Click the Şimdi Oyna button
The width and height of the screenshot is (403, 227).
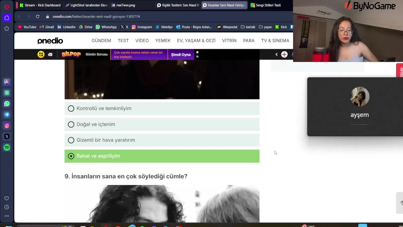point(181,55)
